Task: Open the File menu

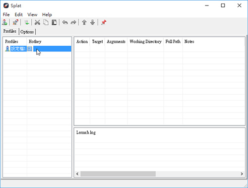Action: point(6,14)
